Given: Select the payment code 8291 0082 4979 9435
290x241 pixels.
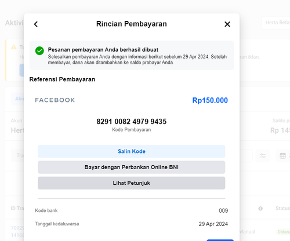Looking at the screenshot, I should point(132,122).
